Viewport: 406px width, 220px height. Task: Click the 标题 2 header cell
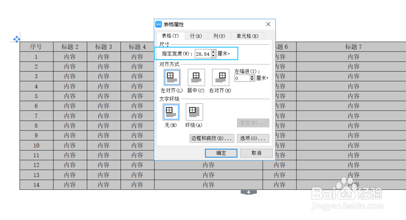[x=70, y=47]
